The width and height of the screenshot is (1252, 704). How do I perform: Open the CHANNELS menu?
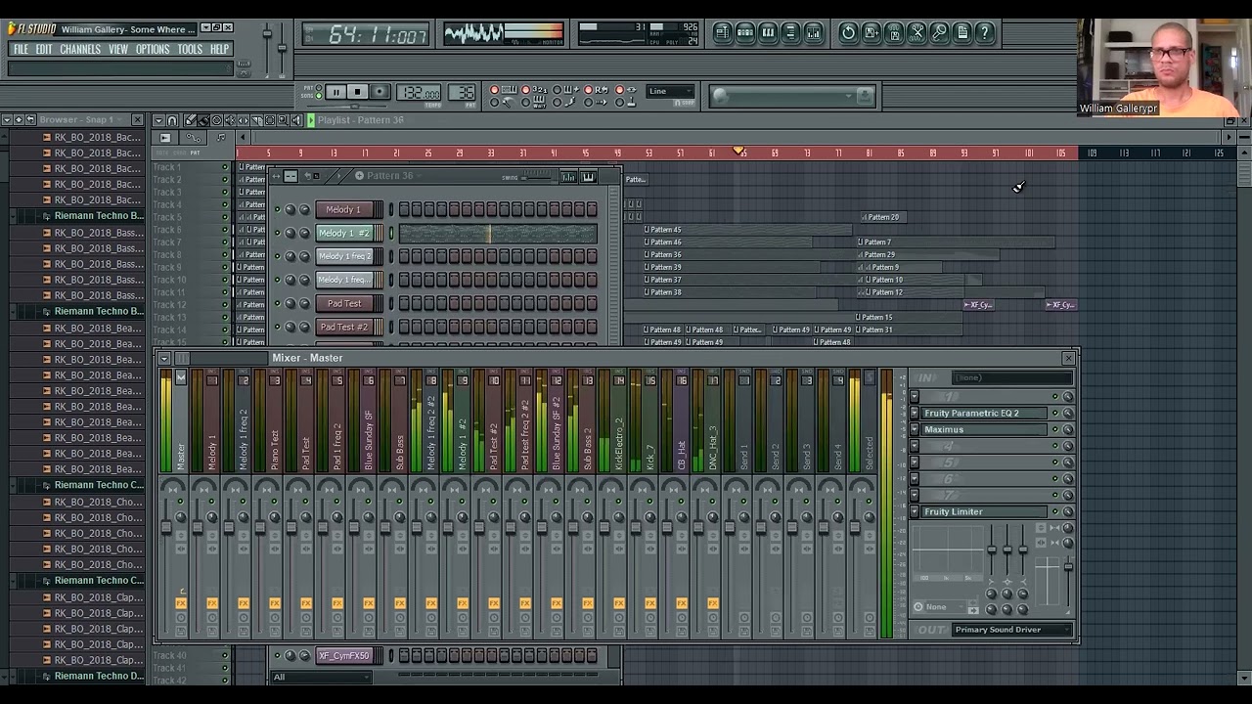80,50
